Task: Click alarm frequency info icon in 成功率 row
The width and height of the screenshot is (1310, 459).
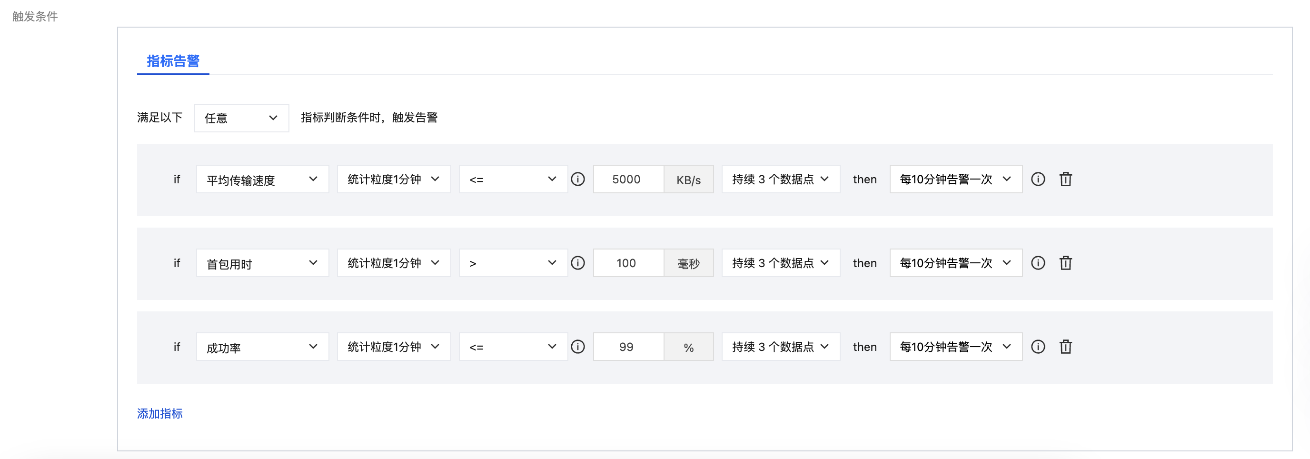Action: 1038,347
